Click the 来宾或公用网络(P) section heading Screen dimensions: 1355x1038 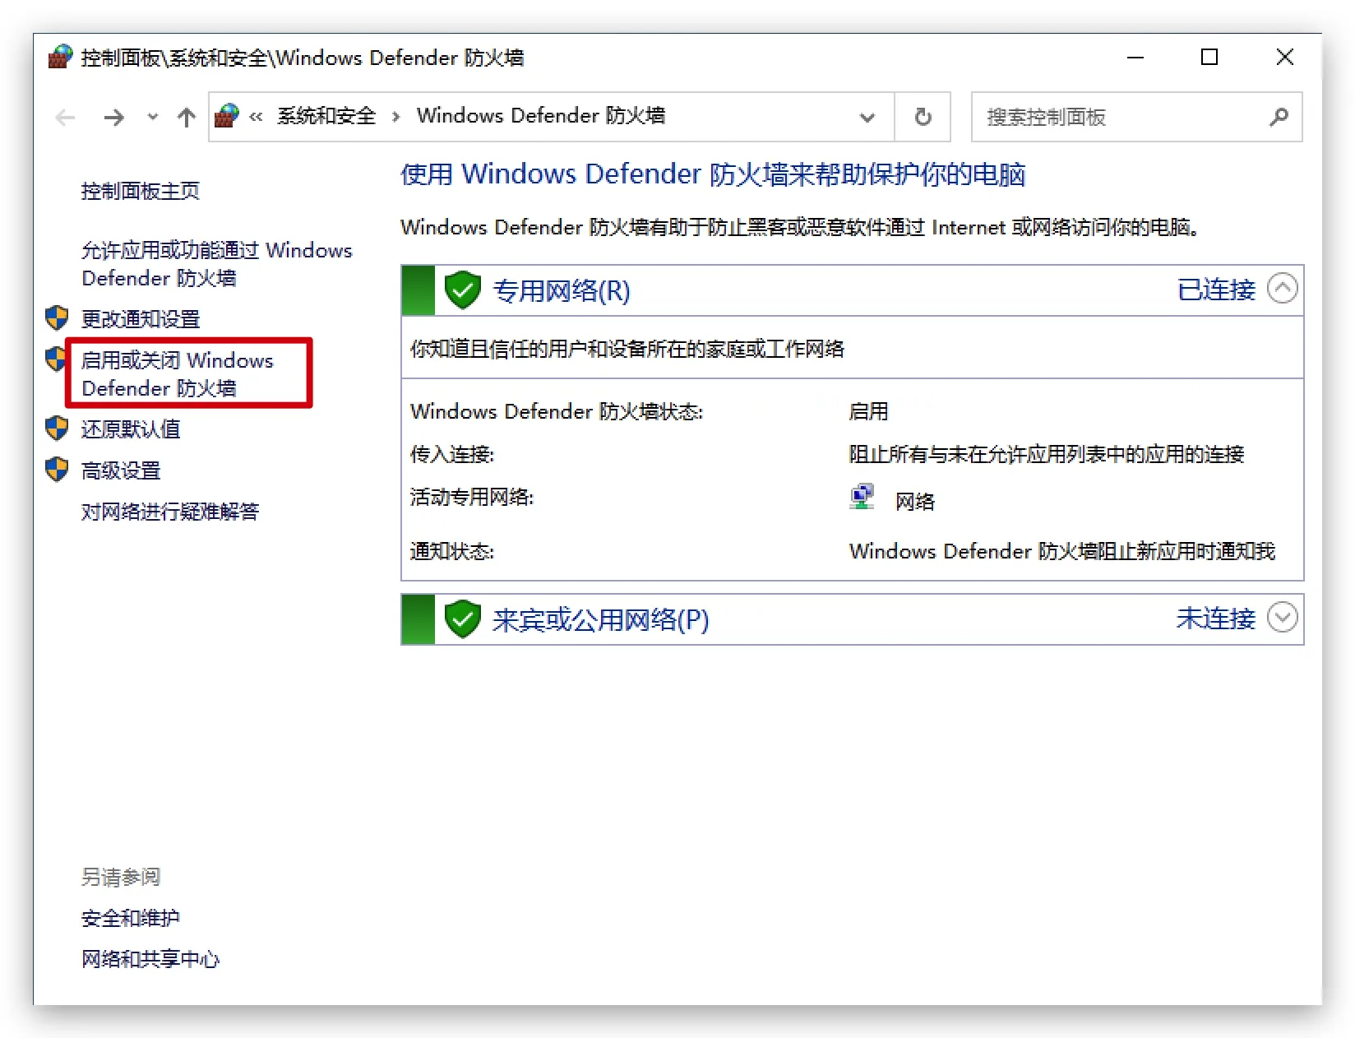tap(601, 619)
